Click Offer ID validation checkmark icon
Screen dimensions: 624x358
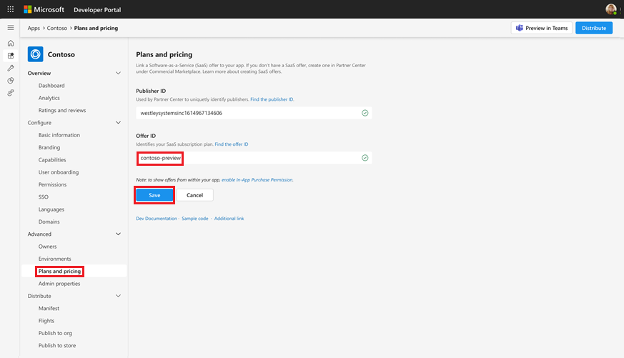365,158
